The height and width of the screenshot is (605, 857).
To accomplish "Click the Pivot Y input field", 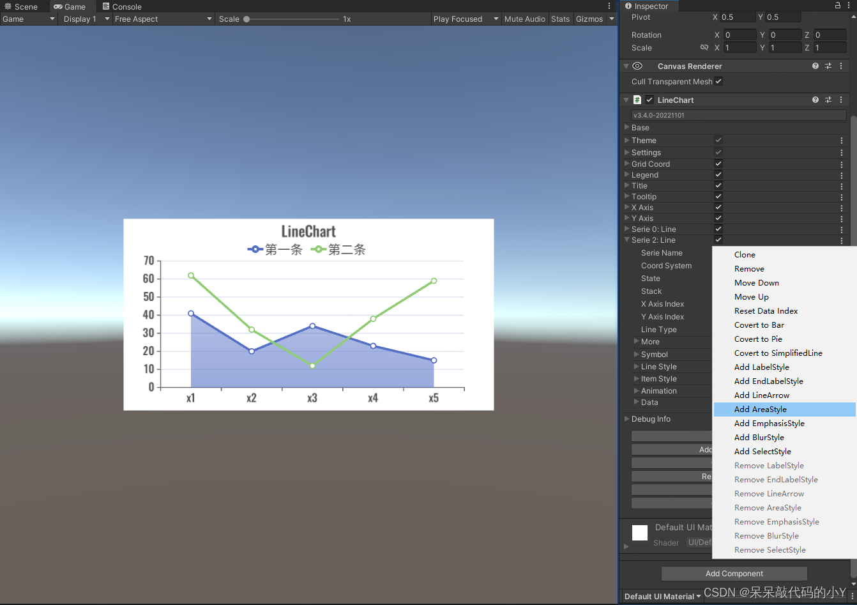I will coord(783,17).
